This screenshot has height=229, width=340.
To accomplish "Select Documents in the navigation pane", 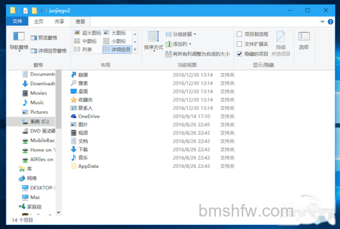I will pos(39,74).
